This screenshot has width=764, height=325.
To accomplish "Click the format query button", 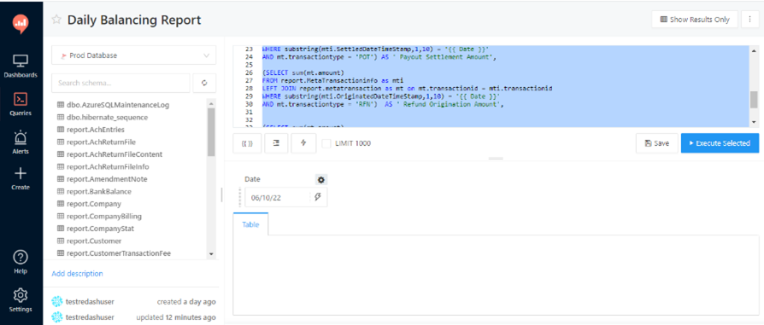I will [276, 143].
